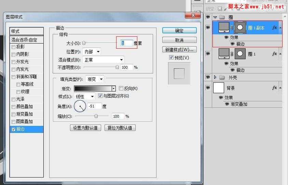Enable the 内发光 checkbox
This screenshot has height=185, width=288.
point(13,69)
